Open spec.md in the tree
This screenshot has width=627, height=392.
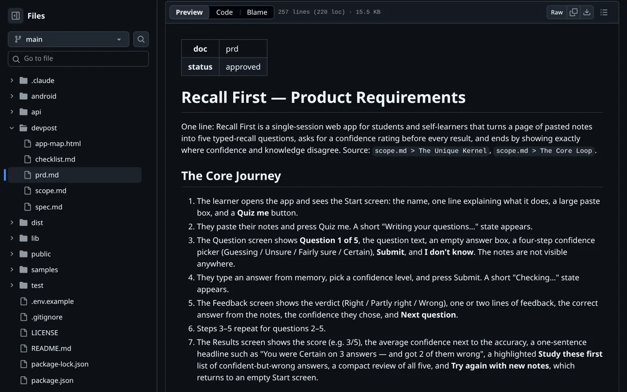tap(49, 207)
